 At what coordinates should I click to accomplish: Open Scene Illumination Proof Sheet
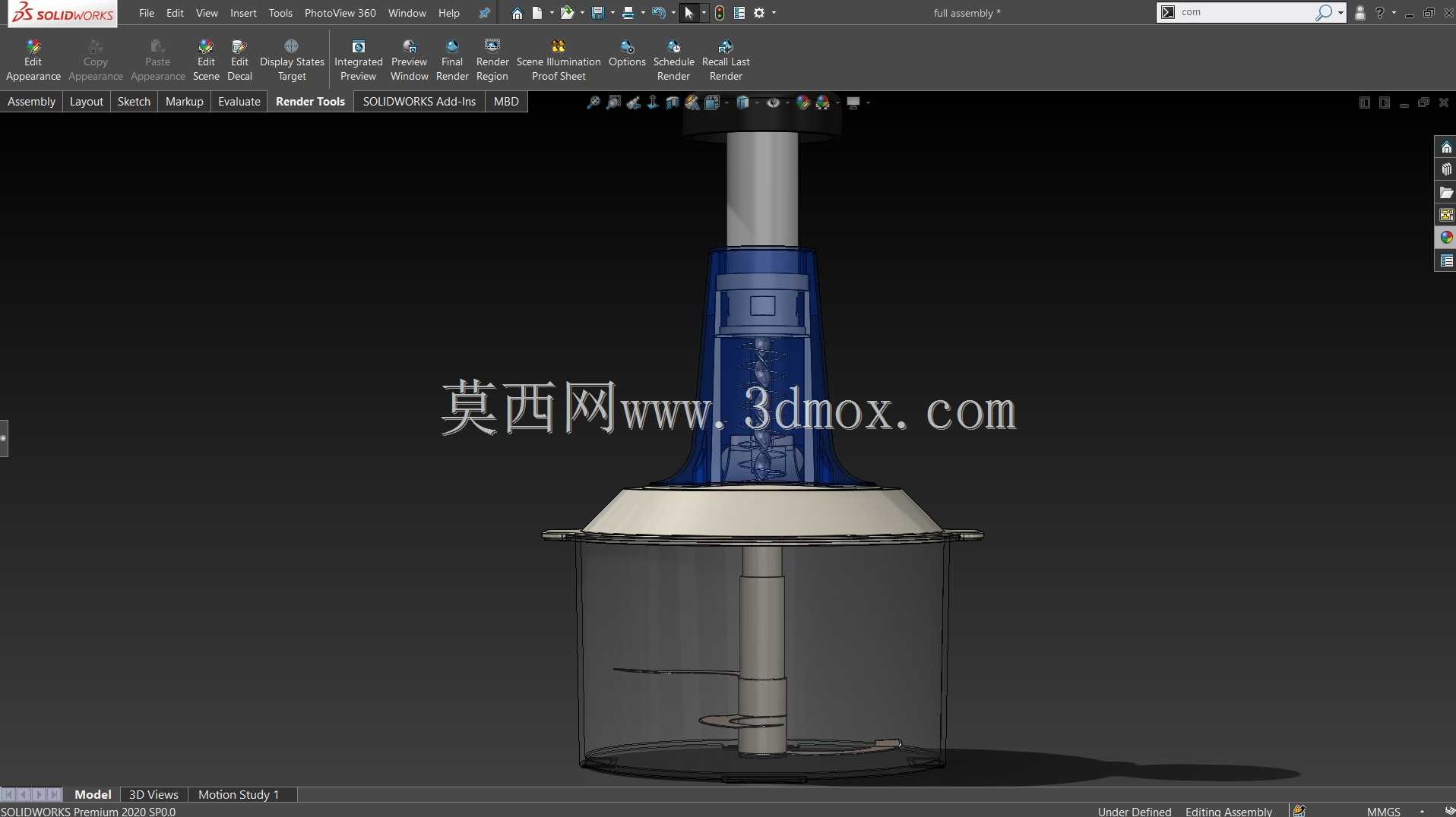coord(559,60)
